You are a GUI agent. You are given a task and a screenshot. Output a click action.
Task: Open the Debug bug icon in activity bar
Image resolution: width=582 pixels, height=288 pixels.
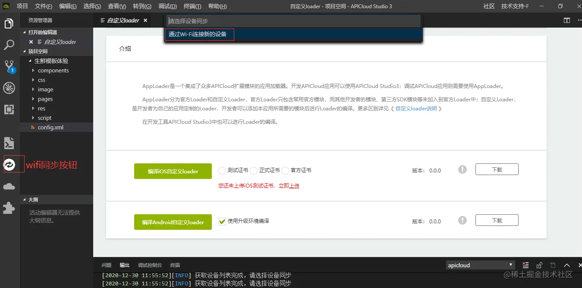pyautogui.click(x=9, y=88)
